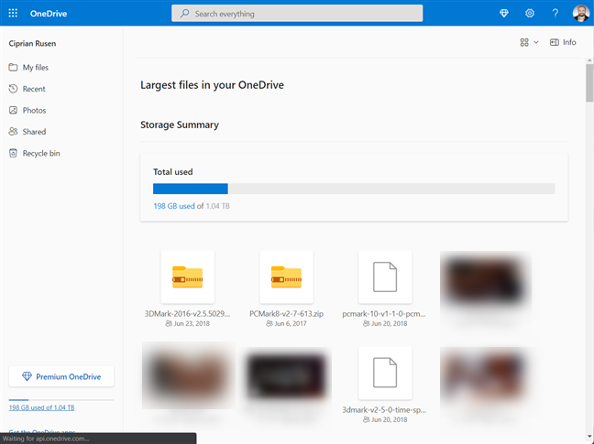Open the account profile picture

click(581, 13)
